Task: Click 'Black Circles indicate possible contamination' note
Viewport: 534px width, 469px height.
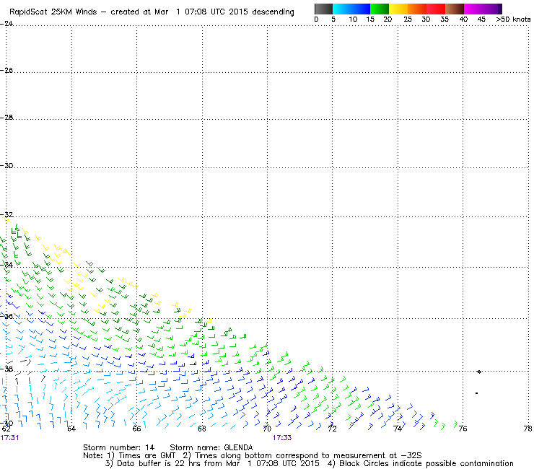Action: click(x=426, y=463)
